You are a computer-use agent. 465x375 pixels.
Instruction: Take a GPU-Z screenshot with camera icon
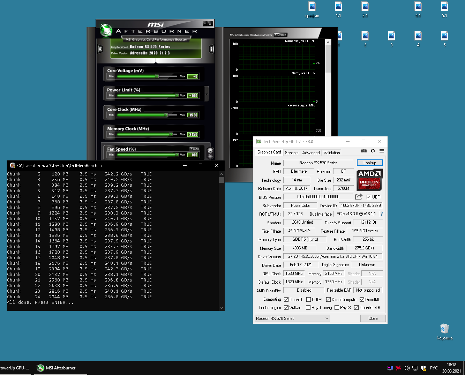364,151
